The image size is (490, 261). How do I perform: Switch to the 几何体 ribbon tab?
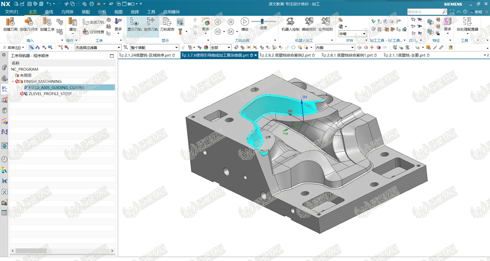click(x=67, y=12)
